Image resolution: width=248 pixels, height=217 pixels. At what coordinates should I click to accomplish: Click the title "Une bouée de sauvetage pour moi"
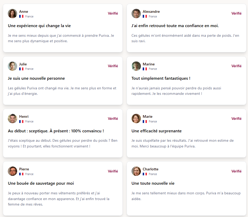tap(41, 183)
